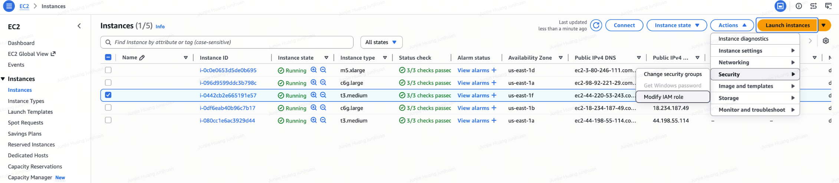Viewport: 839px width, 183px height.
Task: Open Launch Templates in the sidebar
Action: 30,112
